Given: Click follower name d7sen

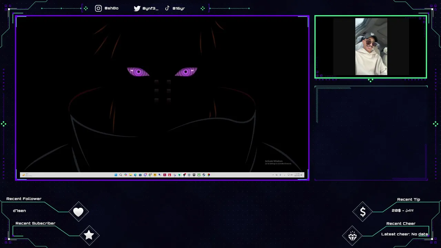Looking at the screenshot, I should (x=19, y=211).
